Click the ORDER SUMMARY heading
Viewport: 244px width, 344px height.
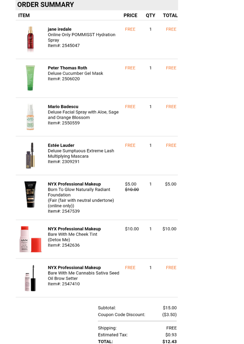46,5
